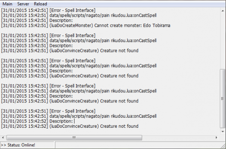
Task: Click the first 'luaDoConvinceCreature' error line
Action: 70,51
